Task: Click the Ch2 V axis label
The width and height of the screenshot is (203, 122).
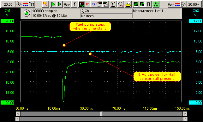Action: (195, 13)
